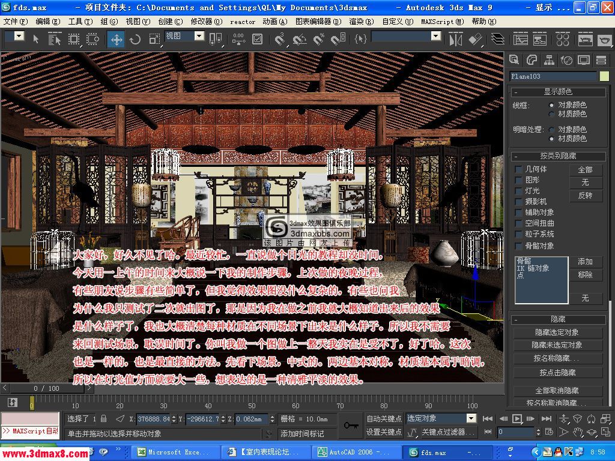Open the Time Configuration icon
The height and width of the screenshot is (461, 615).
pyautogui.click(x=549, y=432)
